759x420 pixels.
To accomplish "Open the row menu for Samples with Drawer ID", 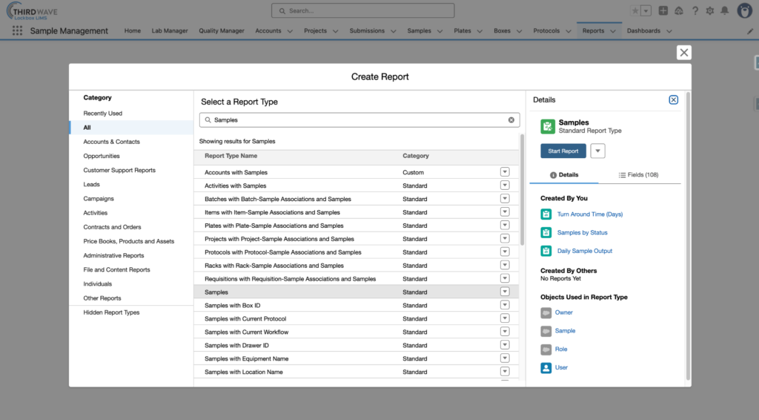I will (x=505, y=345).
